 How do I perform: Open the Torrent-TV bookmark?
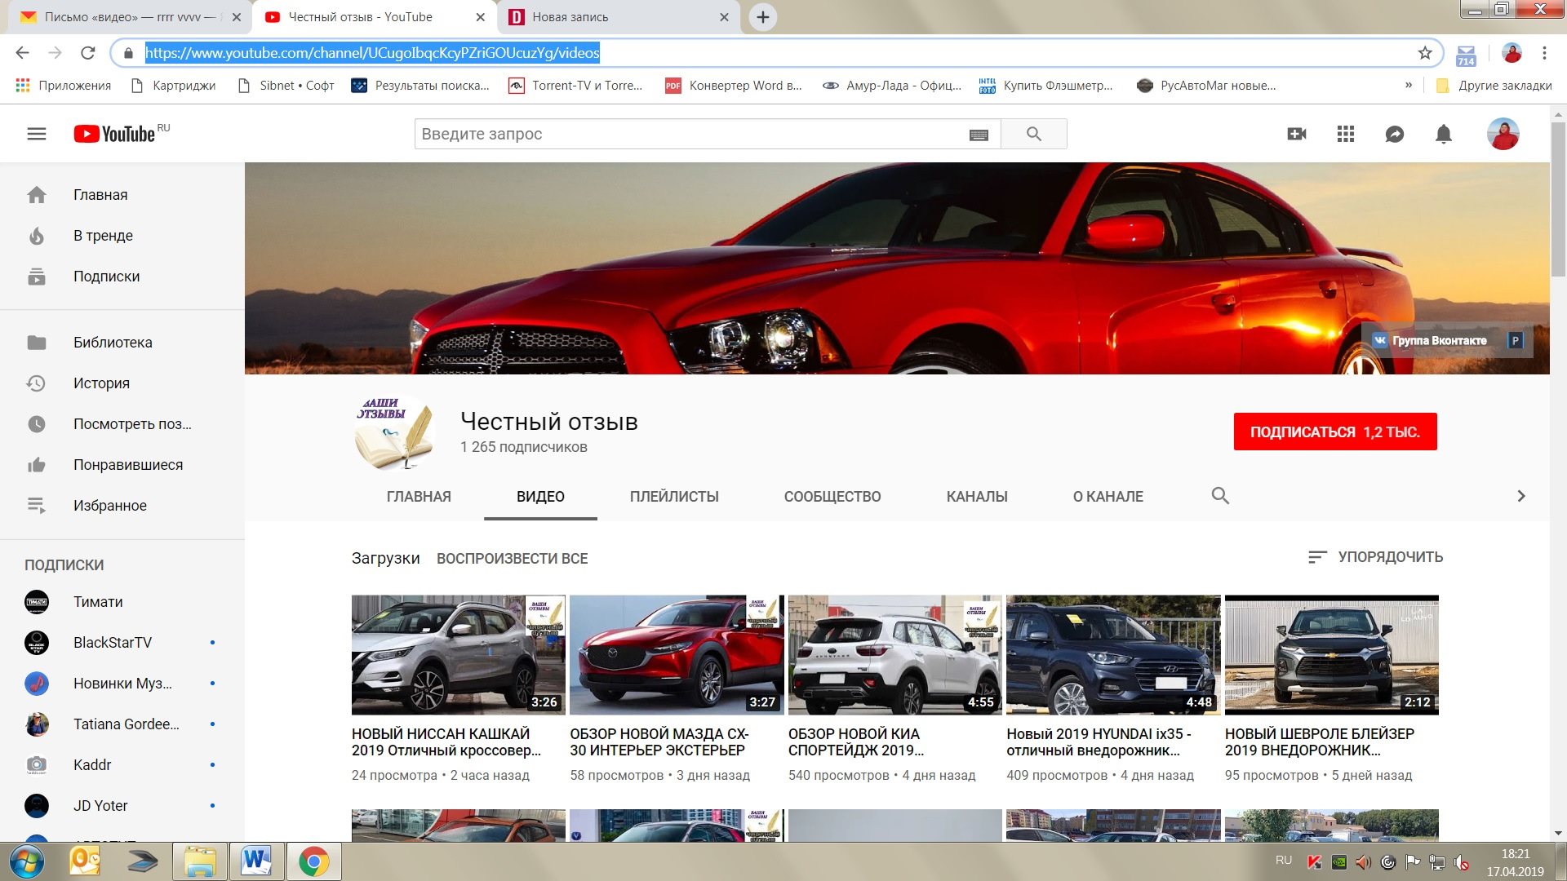[575, 86]
